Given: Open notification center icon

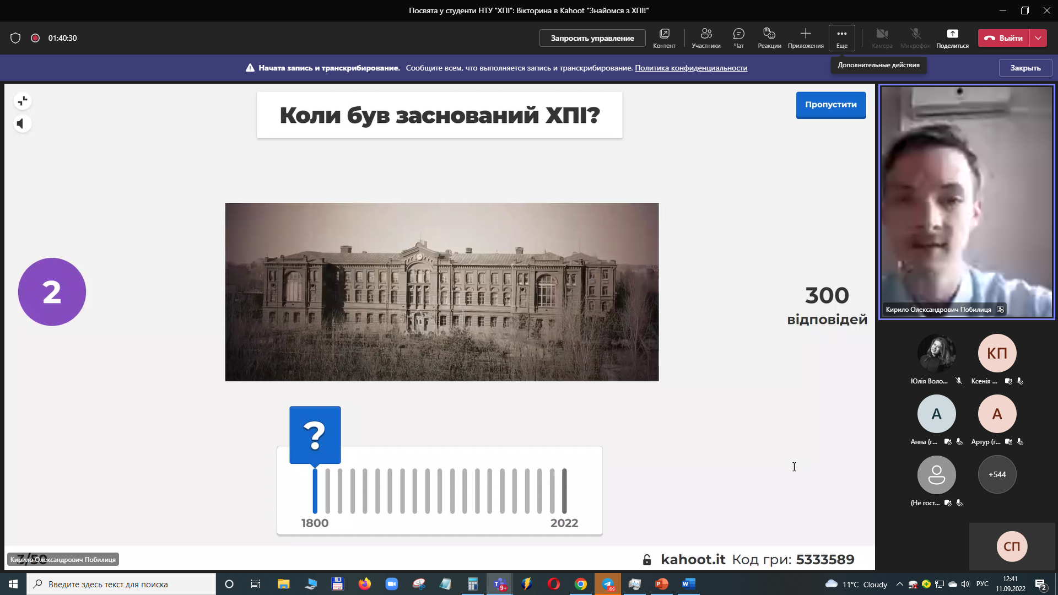Looking at the screenshot, I should pyautogui.click(x=1041, y=584).
